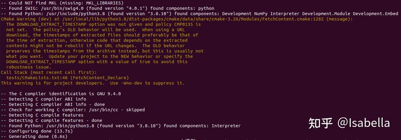Click the 'Generating done (0.6s)' line

[x=34, y=136]
